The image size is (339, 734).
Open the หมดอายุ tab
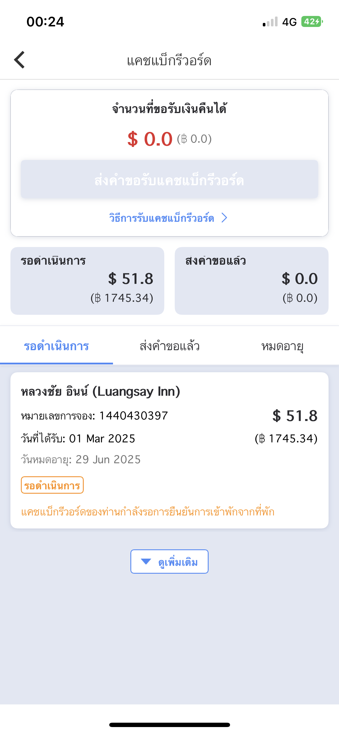282,346
